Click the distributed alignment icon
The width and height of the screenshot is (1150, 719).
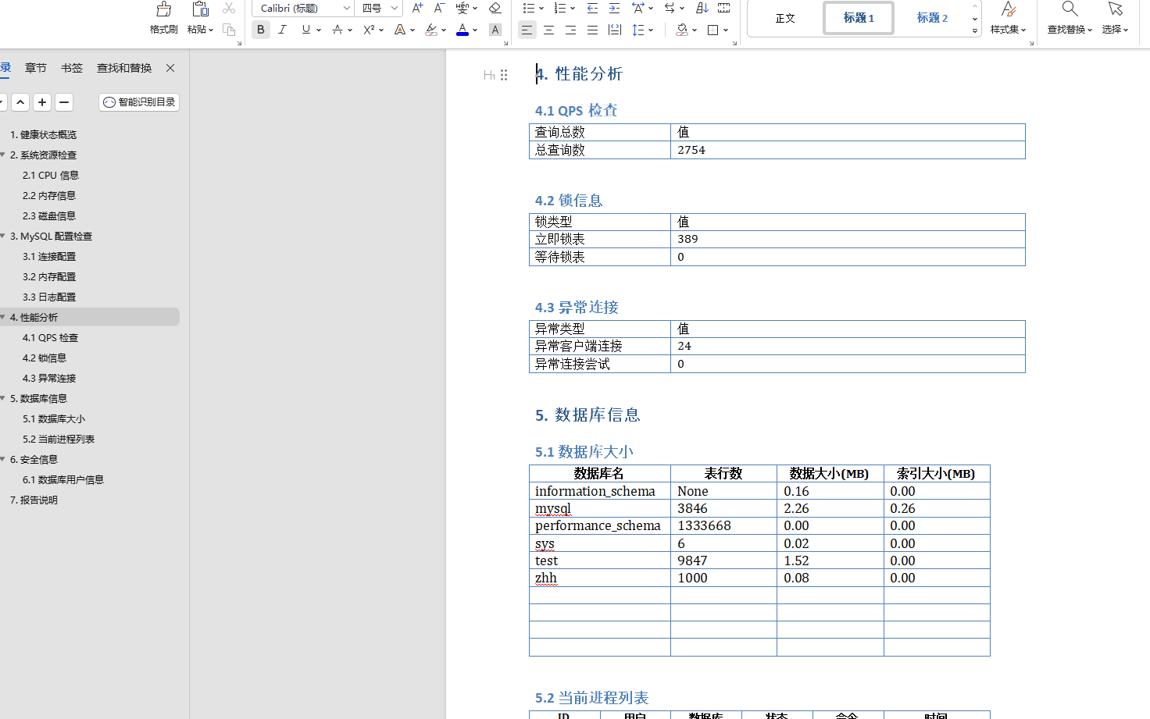[615, 30]
